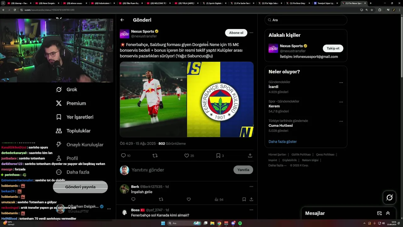Click the Ara search field on X
This screenshot has height=227, width=403.
pos(306,20)
